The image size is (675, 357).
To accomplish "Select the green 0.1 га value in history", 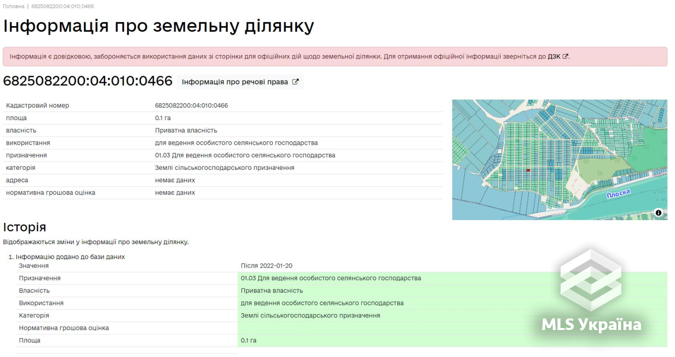I will [249, 341].
